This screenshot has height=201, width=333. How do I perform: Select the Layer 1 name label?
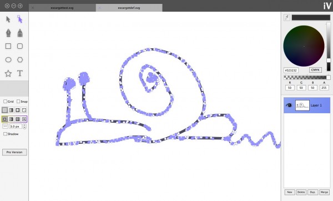(316, 105)
